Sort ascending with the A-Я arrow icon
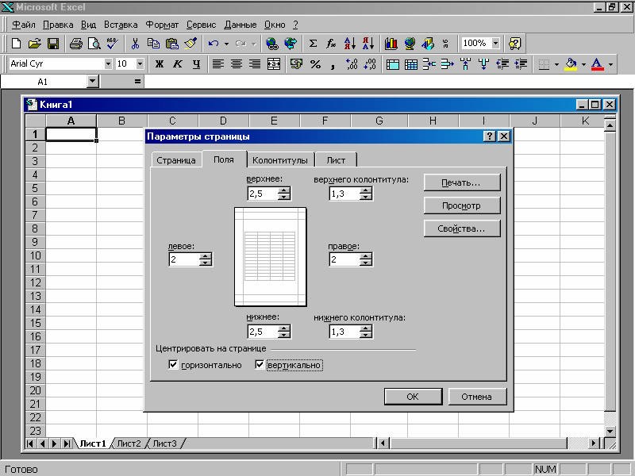The image size is (635, 476). coord(350,44)
